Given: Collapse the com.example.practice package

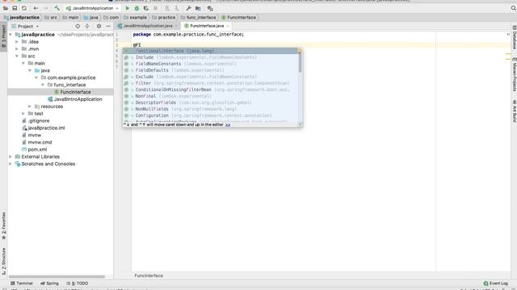Looking at the screenshot, I should point(36,77).
